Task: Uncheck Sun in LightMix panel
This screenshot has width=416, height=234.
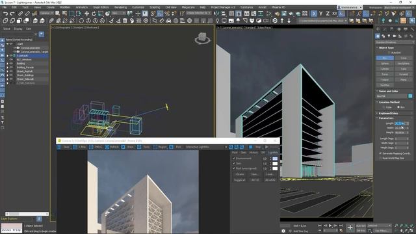Action: click(234, 163)
